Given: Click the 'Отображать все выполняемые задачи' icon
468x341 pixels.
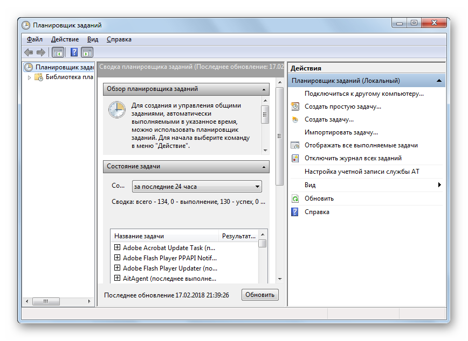Looking at the screenshot, I should [x=295, y=145].
